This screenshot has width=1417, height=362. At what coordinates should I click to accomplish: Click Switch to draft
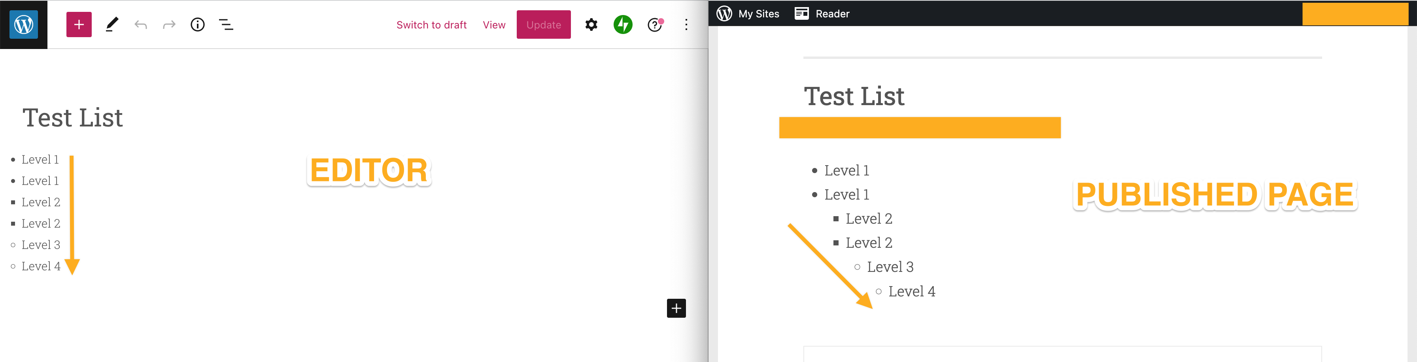click(x=431, y=25)
